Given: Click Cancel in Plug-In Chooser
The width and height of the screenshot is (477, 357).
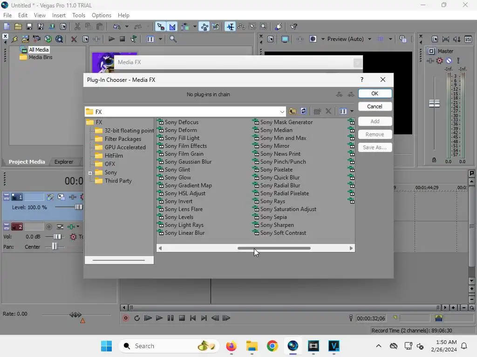Looking at the screenshot, I should point(375,106).
